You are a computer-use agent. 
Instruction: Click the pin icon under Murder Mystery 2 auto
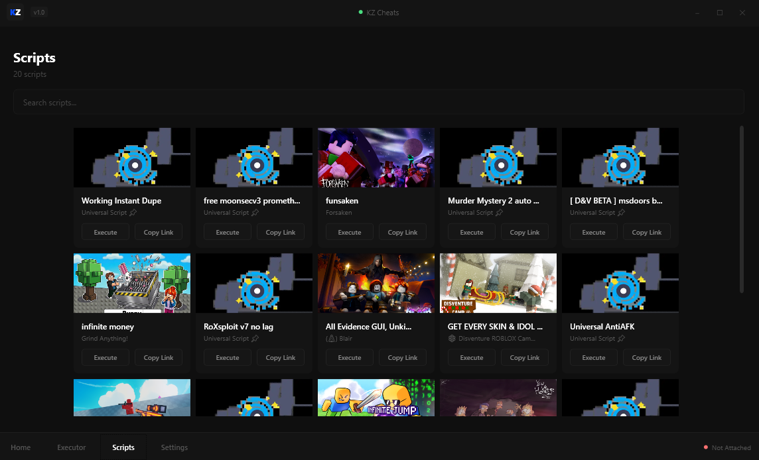499,212
